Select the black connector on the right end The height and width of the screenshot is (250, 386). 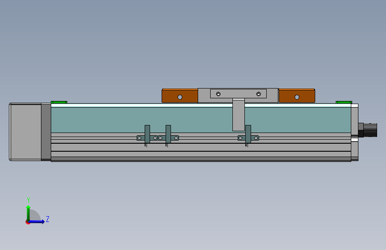pos(368,130)
